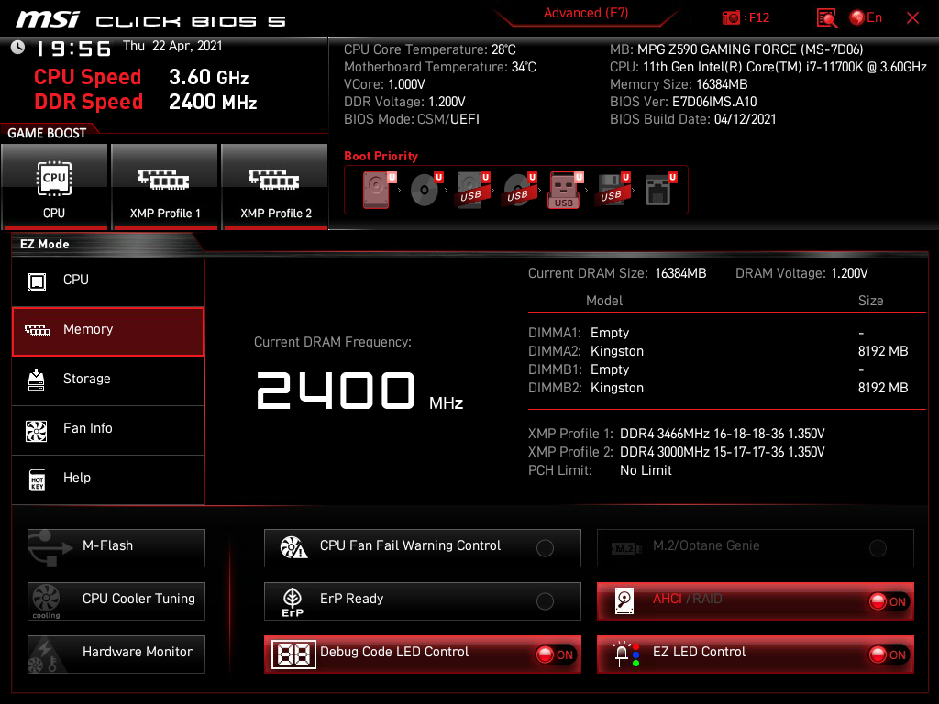939x704 pixels.
Task: Open the Storage tab
Action: click(x=108, y=379)
